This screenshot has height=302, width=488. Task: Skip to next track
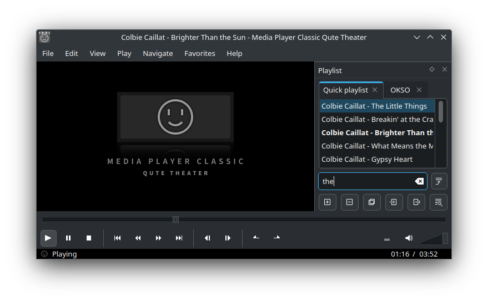pos(179,238)
